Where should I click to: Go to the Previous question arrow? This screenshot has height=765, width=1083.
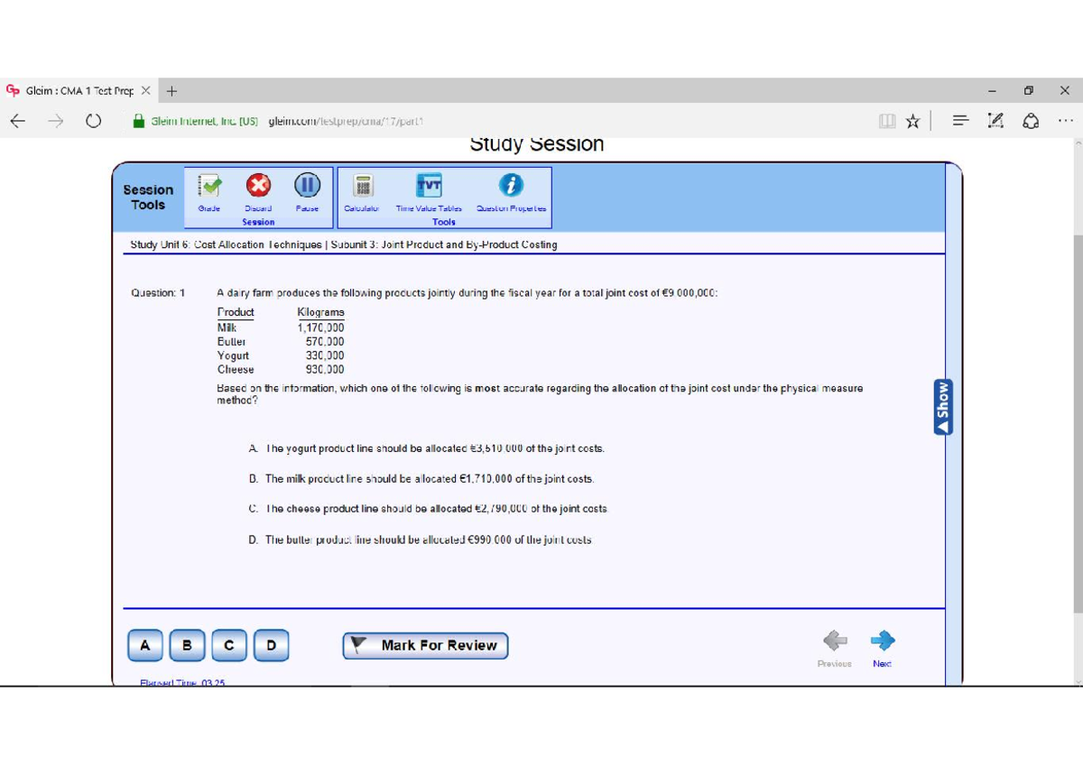tap(834, 641)
